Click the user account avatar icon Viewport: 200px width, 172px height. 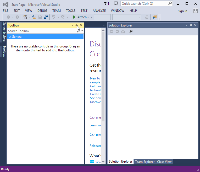(x=196, y=11)
